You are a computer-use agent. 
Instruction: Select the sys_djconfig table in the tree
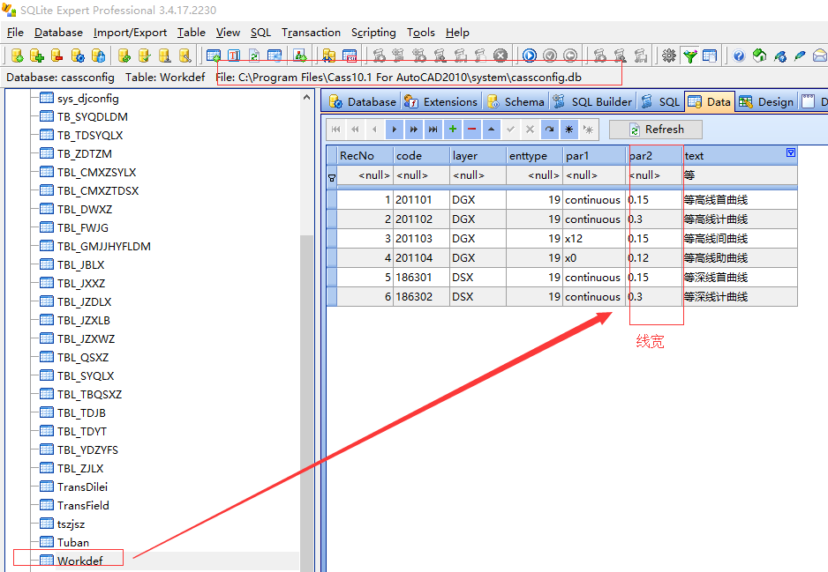(x=87, y=98)
